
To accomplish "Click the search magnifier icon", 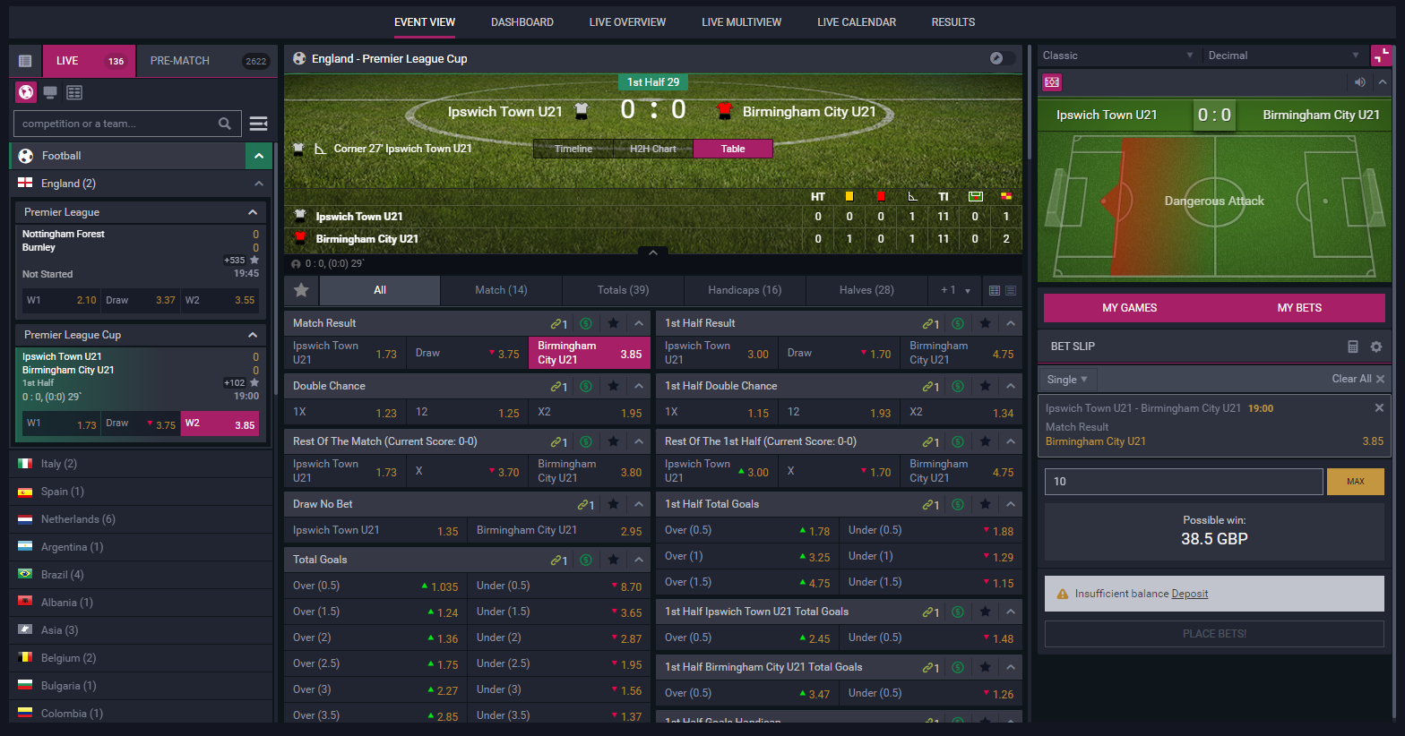I will 225,124.
